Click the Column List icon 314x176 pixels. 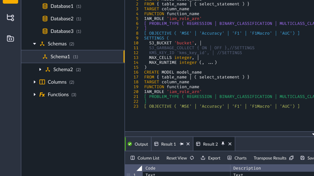[x=133, y=158]
